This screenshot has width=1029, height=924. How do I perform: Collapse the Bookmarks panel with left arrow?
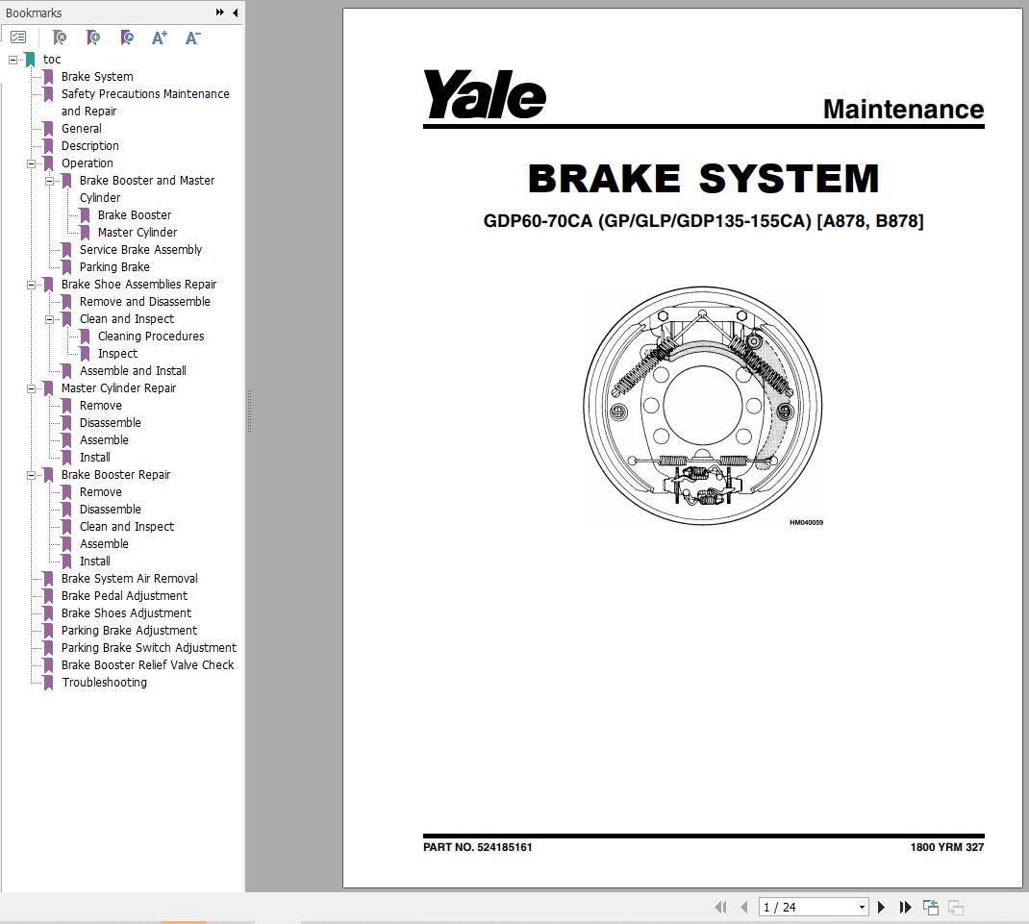coord(235,12)
